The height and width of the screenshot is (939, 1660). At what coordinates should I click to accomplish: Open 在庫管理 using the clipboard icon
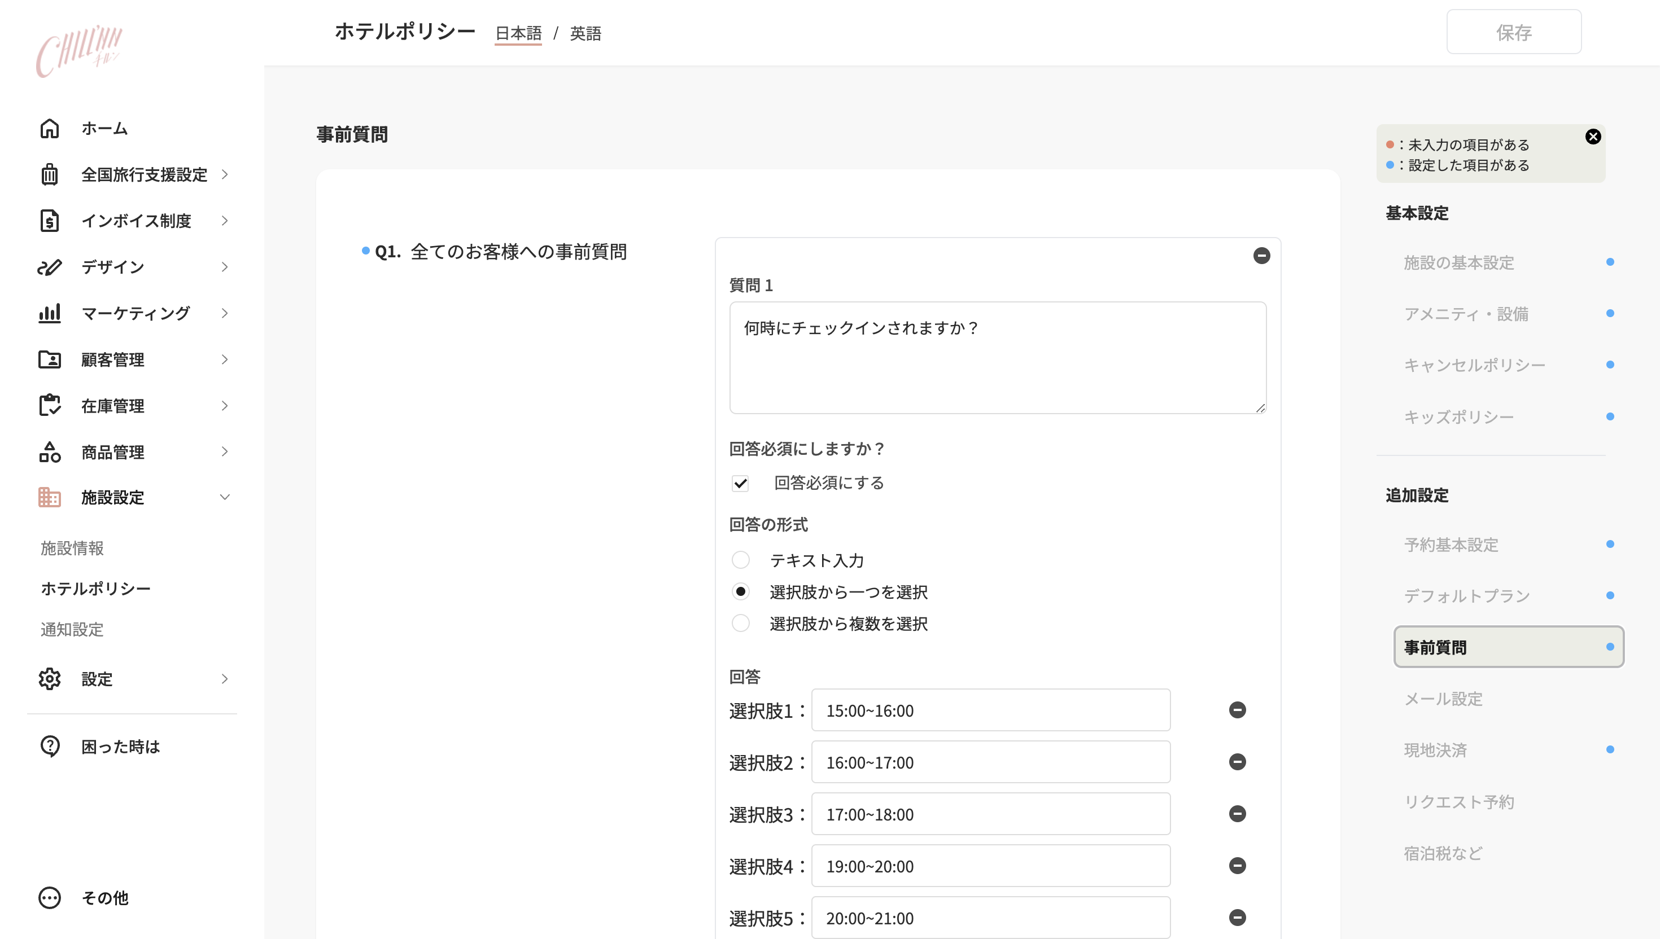coord(50,406)
